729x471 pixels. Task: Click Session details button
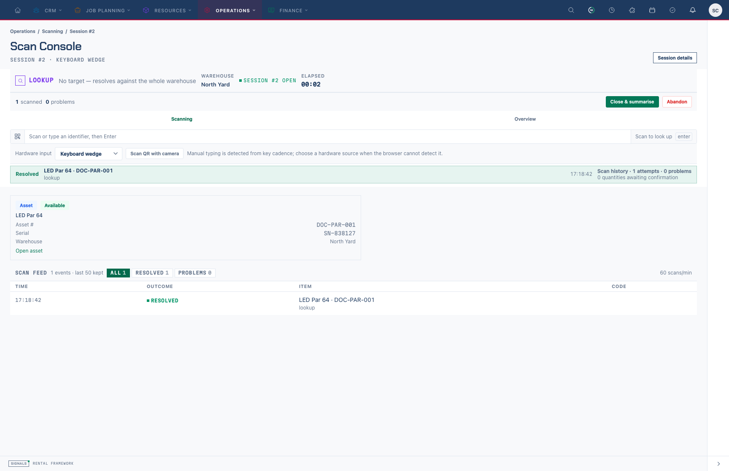[x=675, y=58]
